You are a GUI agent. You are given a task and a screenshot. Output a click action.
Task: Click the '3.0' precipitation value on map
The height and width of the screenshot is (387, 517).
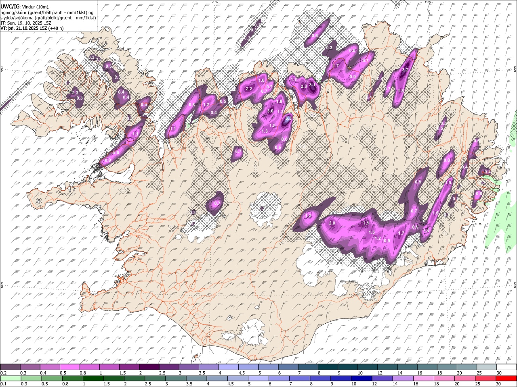pos(271,111)
